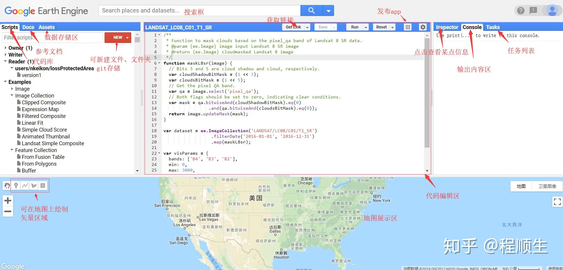Open the Get Link dropdown arrow
The image size is (563, 270).
tap(308, 27)
